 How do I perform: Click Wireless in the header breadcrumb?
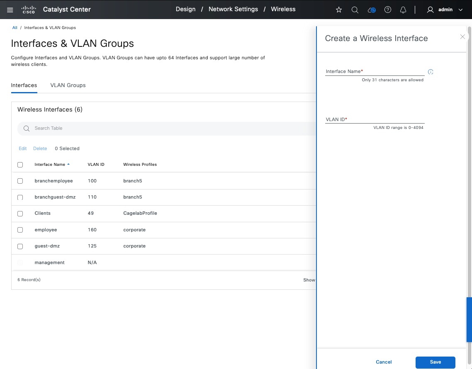[283, 9]
